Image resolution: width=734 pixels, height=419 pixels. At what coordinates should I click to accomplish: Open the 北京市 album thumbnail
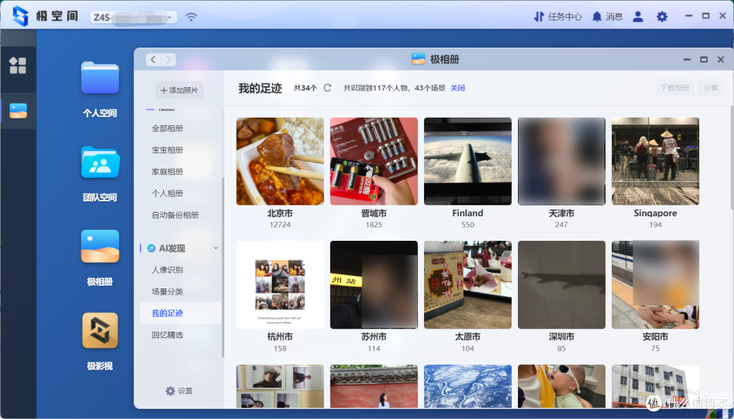click(280, 161)
